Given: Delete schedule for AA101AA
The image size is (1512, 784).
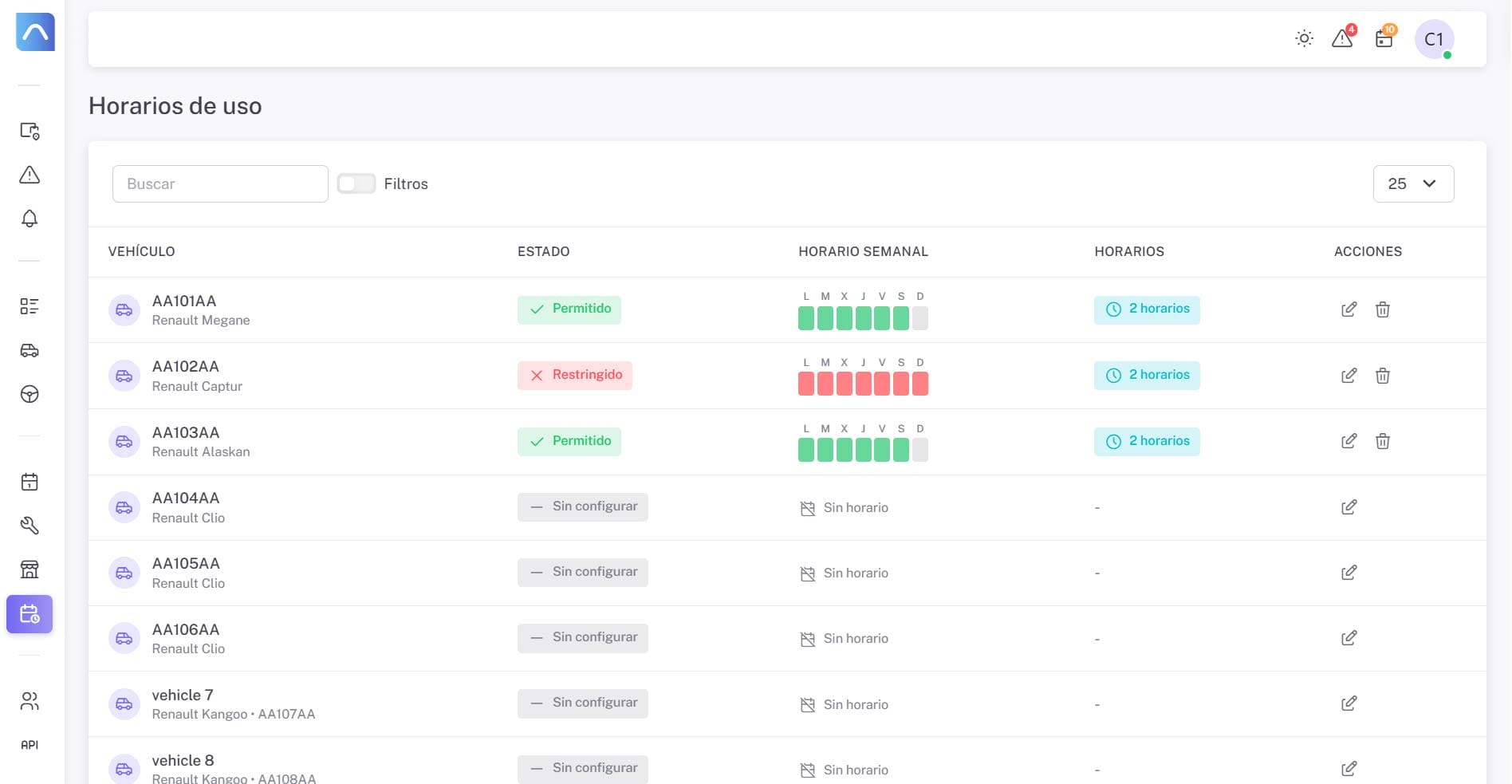Looking at the screenshot, I should coord(1383,309).
